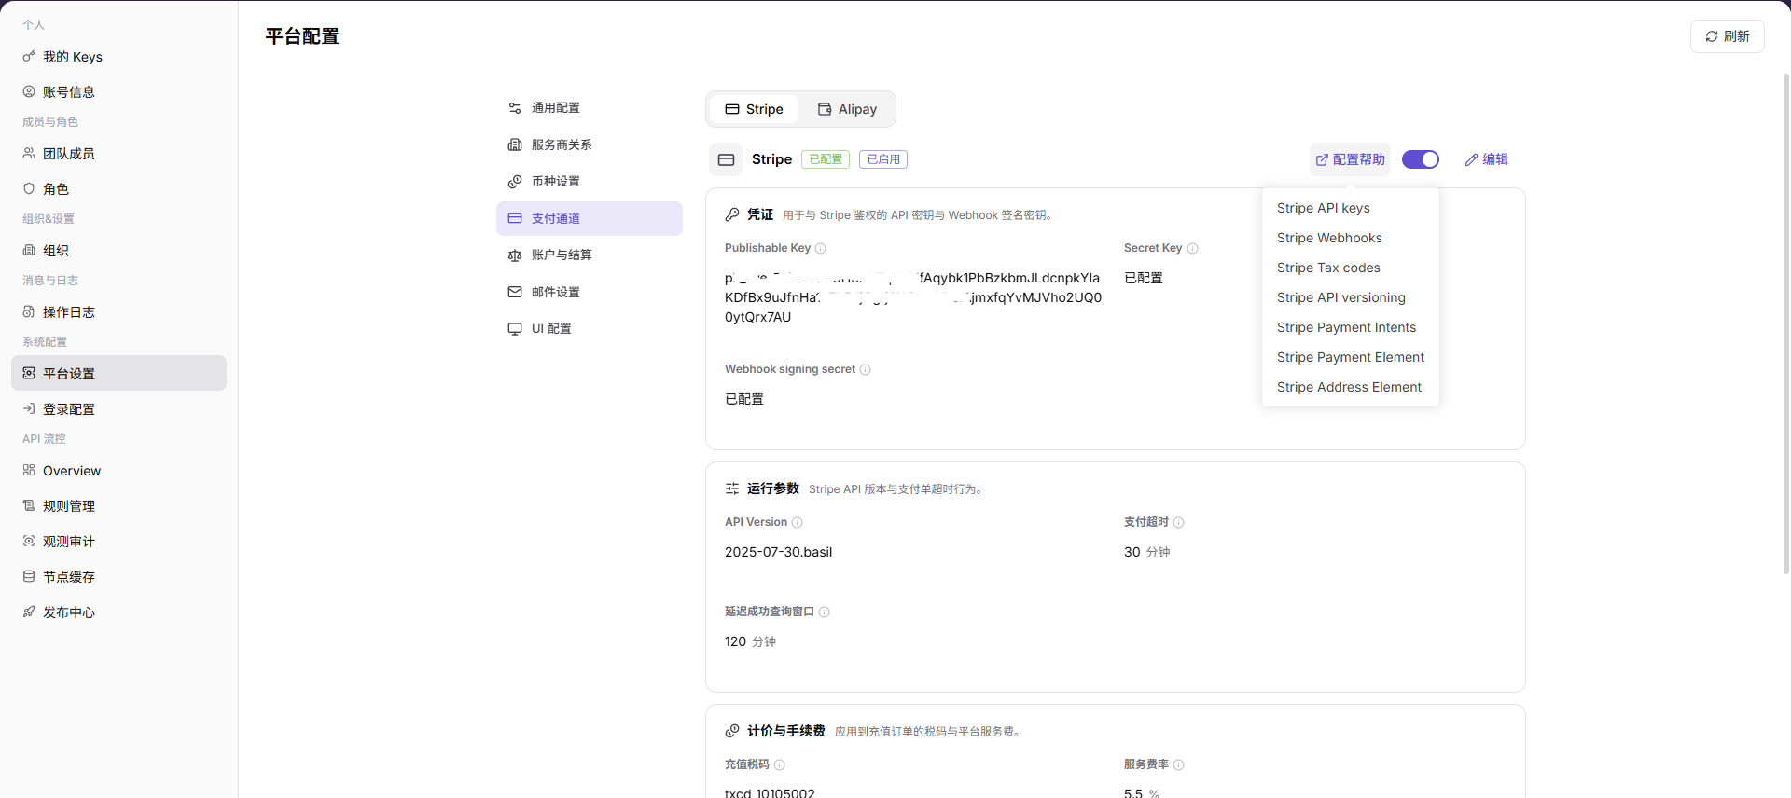
Task: Click the login arrow icon beside 登录配置
Action: pyautogui.click(x=29, y=408)
